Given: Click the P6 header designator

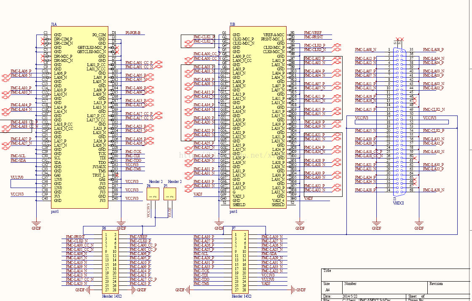Looking at the screenshot, I should click(x=104, y=229).
